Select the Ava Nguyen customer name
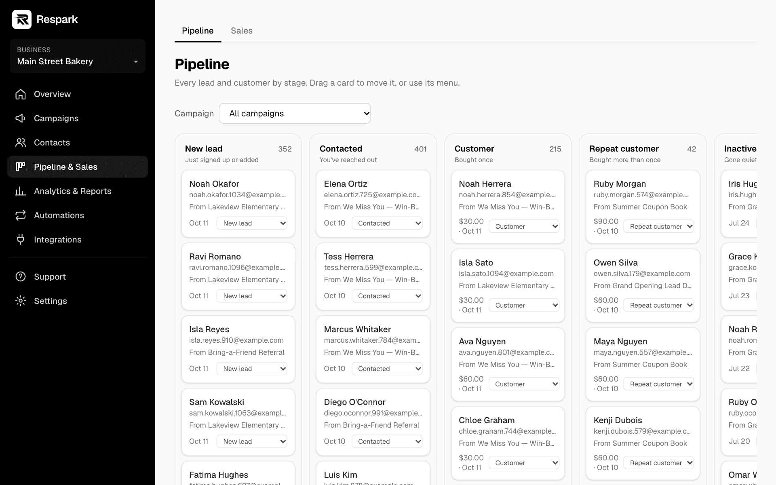The height and width of the screenshot is (485, 776). [482, 342]
